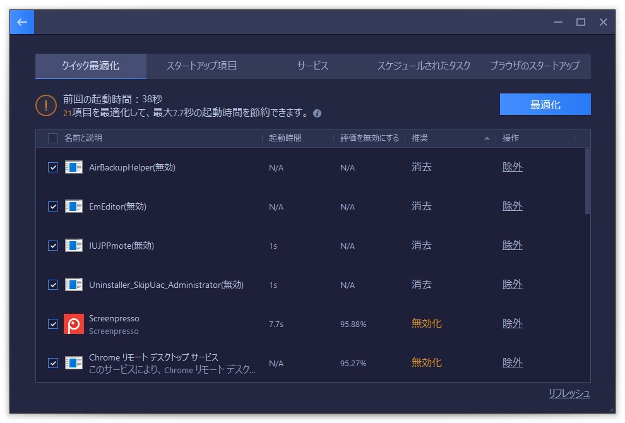Click 除外 for IUJPPmote
The height and width of the screenshot is (423, 625).
[512, 245]
